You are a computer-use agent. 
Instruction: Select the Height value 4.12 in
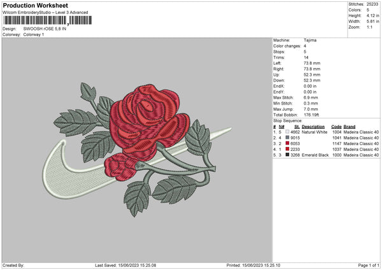pyautogui.click(x=372, y=15)
